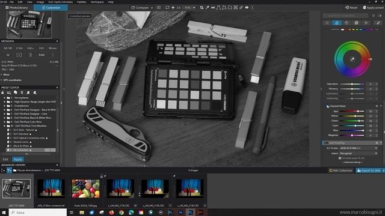The height and width of the screenshot is (216, 385).
Task: Toggle show only active corrections switch
Action: coord(380,16)
